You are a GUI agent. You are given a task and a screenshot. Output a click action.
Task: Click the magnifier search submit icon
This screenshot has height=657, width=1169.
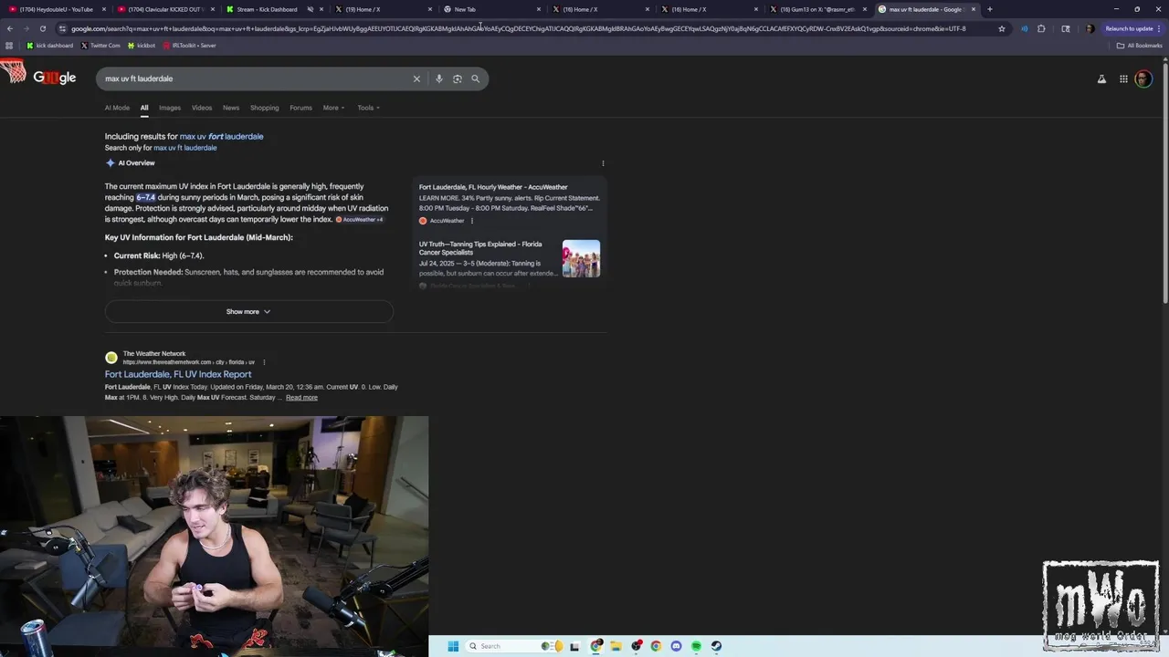click(x=476, y=78)
